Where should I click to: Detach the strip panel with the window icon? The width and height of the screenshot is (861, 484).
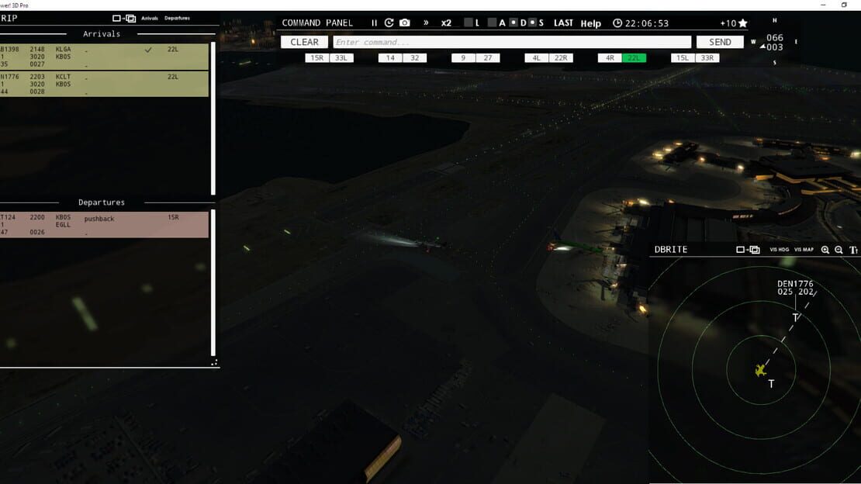click(124, 18)
